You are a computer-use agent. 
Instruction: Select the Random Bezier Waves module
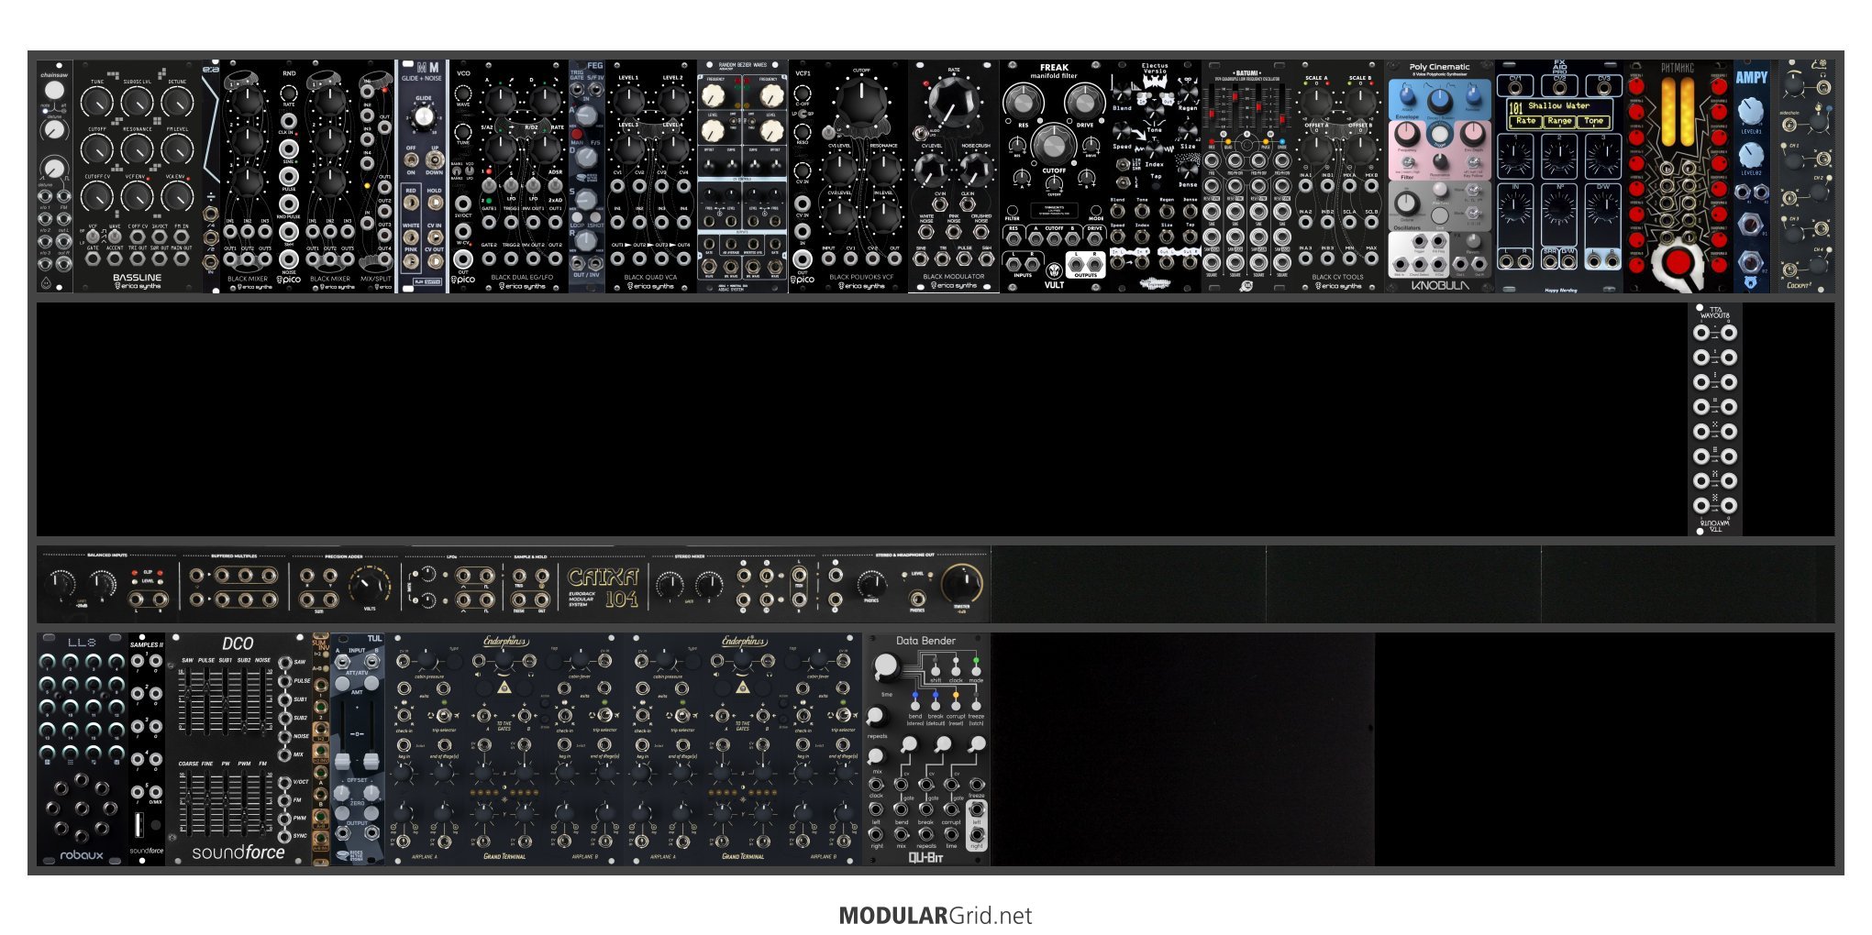[x=743, y=177]
